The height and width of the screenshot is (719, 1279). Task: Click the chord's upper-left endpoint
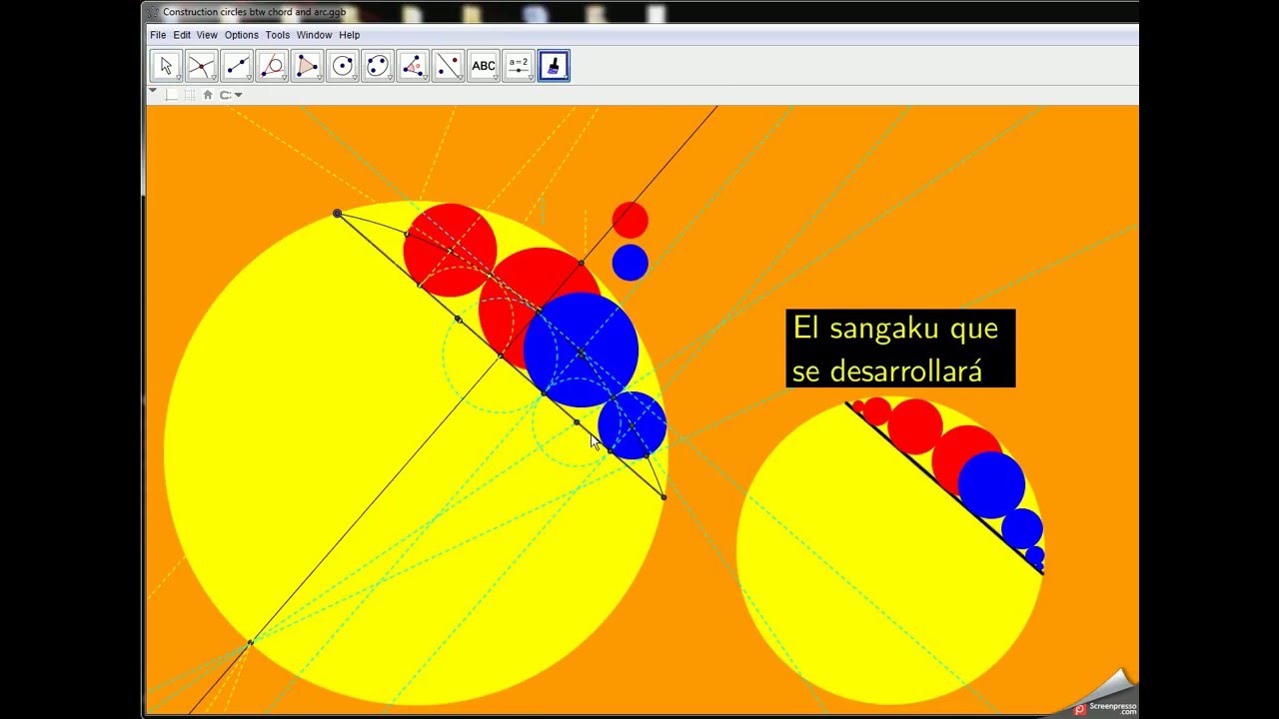pyautogui.click(x=338, y=214)
